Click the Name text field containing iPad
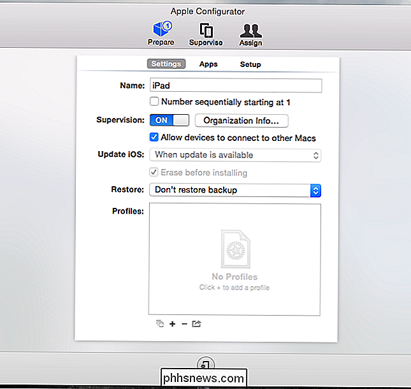 (236, 85)
